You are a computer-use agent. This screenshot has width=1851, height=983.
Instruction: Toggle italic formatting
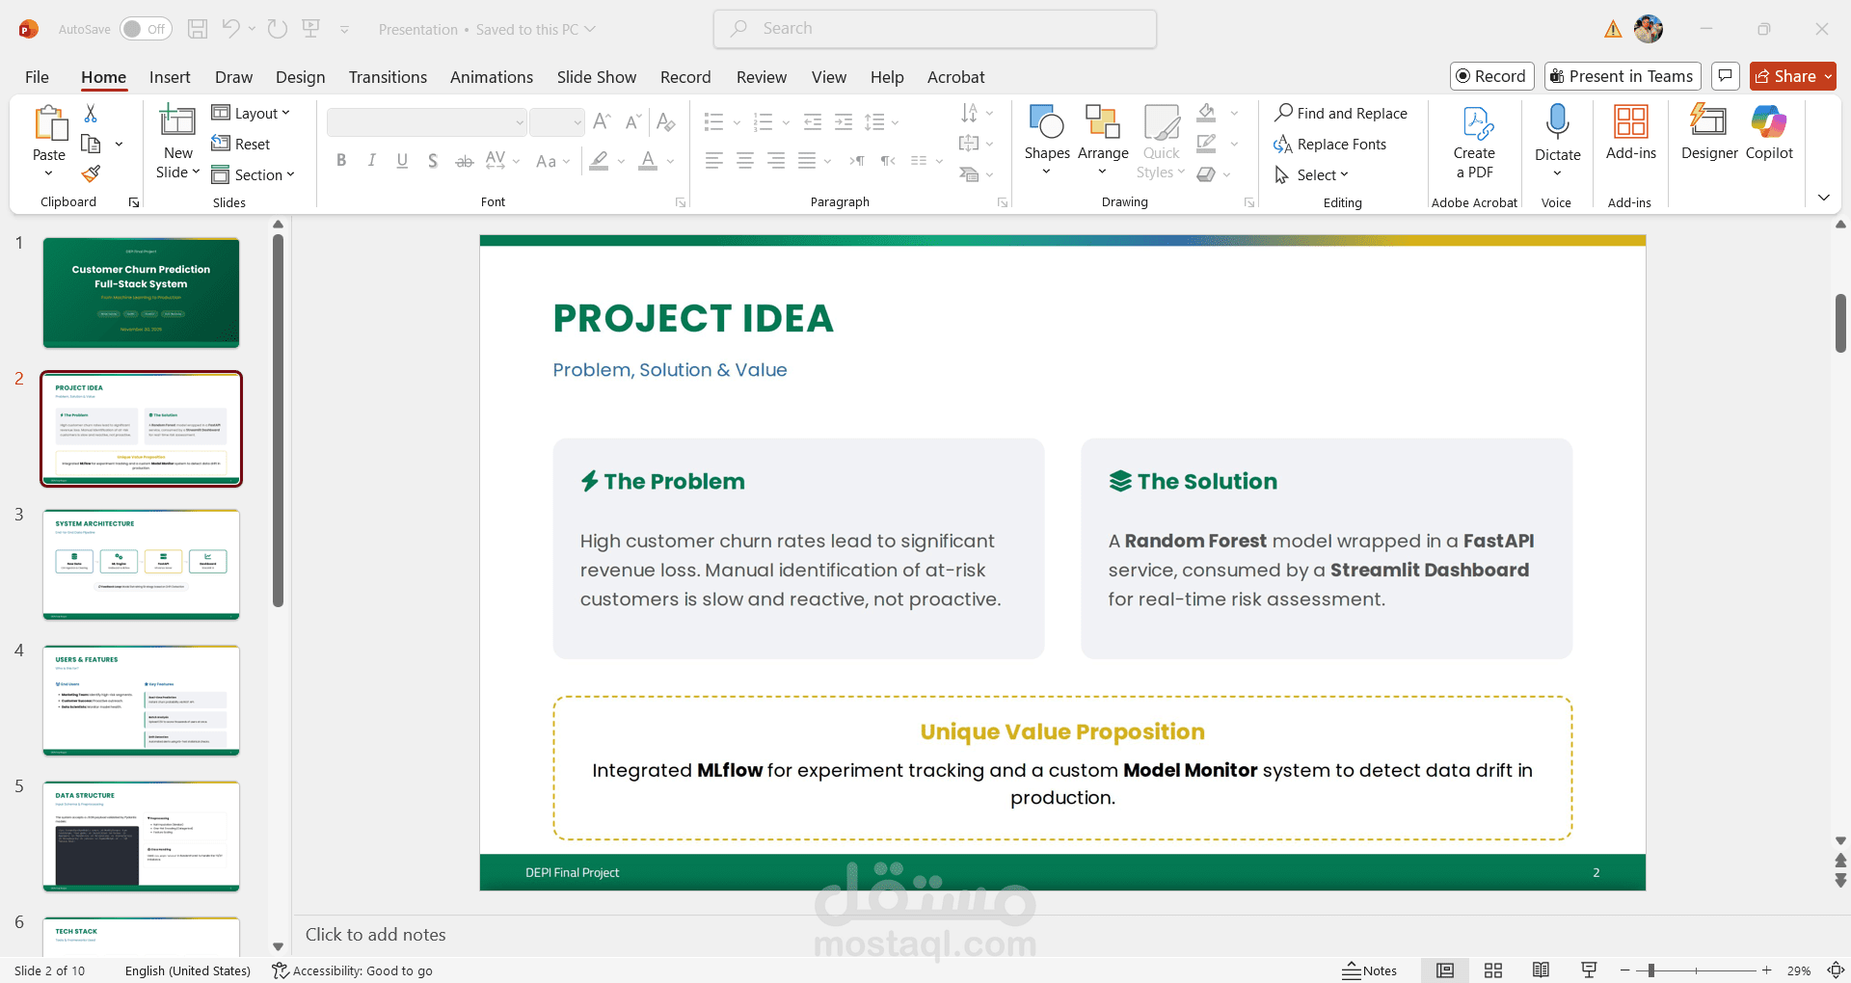[371, 161]
